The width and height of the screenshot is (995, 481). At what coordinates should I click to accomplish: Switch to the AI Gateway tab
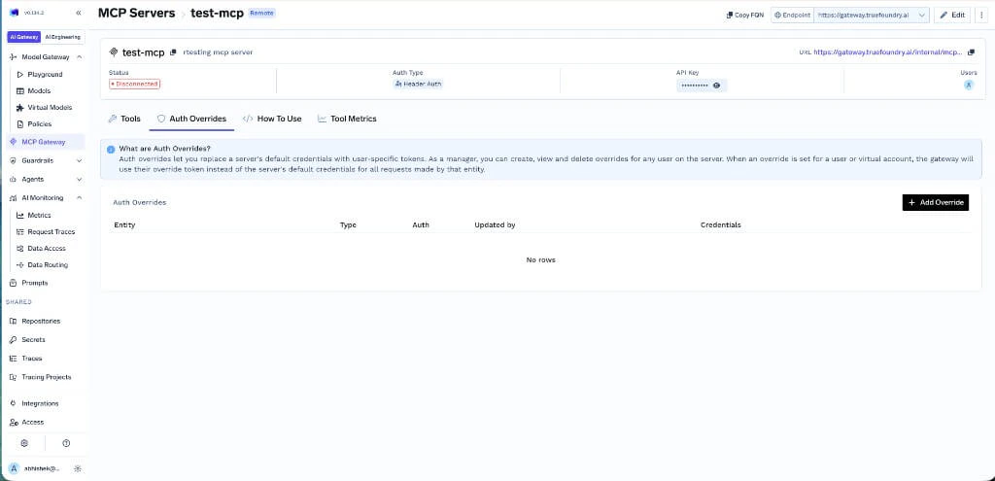24,37
